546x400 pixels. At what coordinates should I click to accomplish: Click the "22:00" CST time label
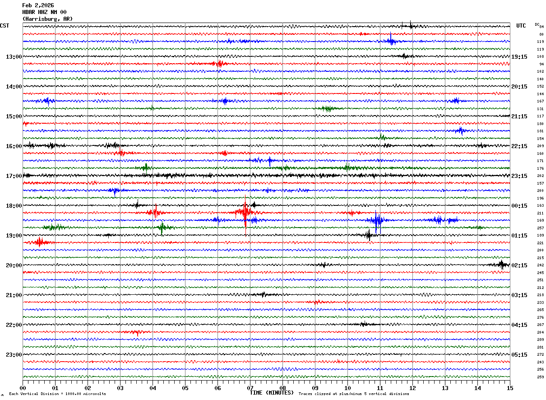coord(14,325)
